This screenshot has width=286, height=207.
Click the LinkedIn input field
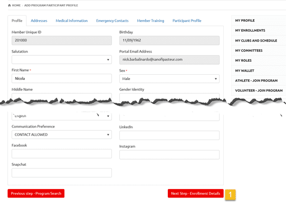point(169,135)
